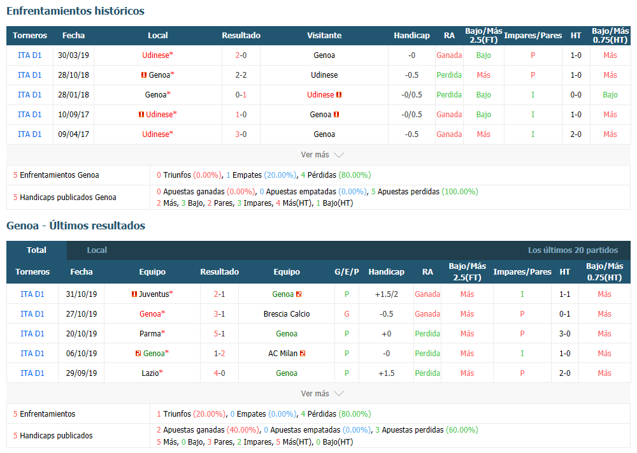Click red card count icon beside Genoa on 31/10/19
The image size is (637, 453).
click(x=299, y=294)
